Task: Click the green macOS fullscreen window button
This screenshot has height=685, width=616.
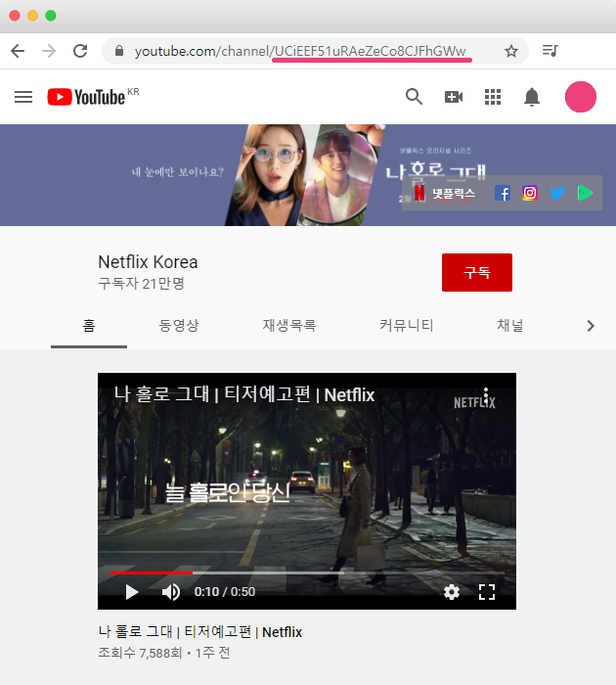Action: [x=51, y=16]
